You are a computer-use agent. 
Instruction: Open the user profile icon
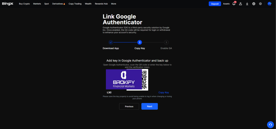click(x=240, y=4)
